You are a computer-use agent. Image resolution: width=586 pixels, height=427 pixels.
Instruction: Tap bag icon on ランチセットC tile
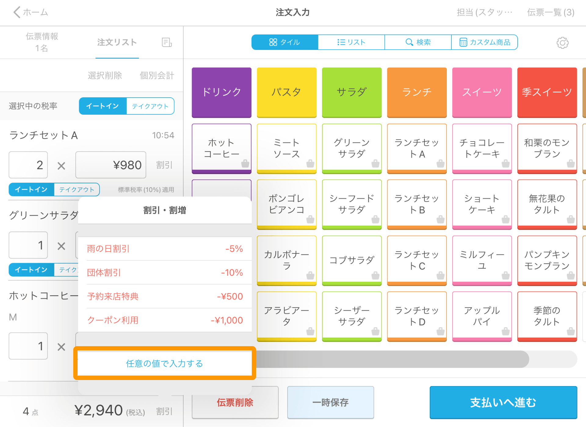440,275
